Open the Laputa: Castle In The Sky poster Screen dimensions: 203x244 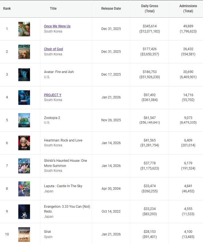(x=24, y=189)
